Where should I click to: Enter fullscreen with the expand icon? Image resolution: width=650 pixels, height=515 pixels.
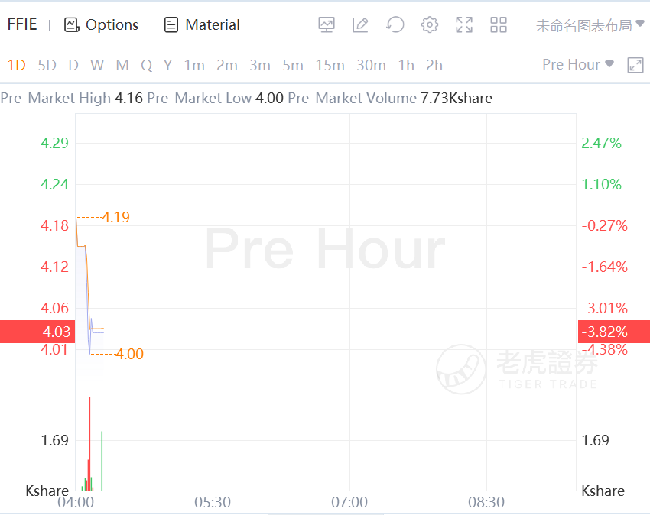click(464, 24)
